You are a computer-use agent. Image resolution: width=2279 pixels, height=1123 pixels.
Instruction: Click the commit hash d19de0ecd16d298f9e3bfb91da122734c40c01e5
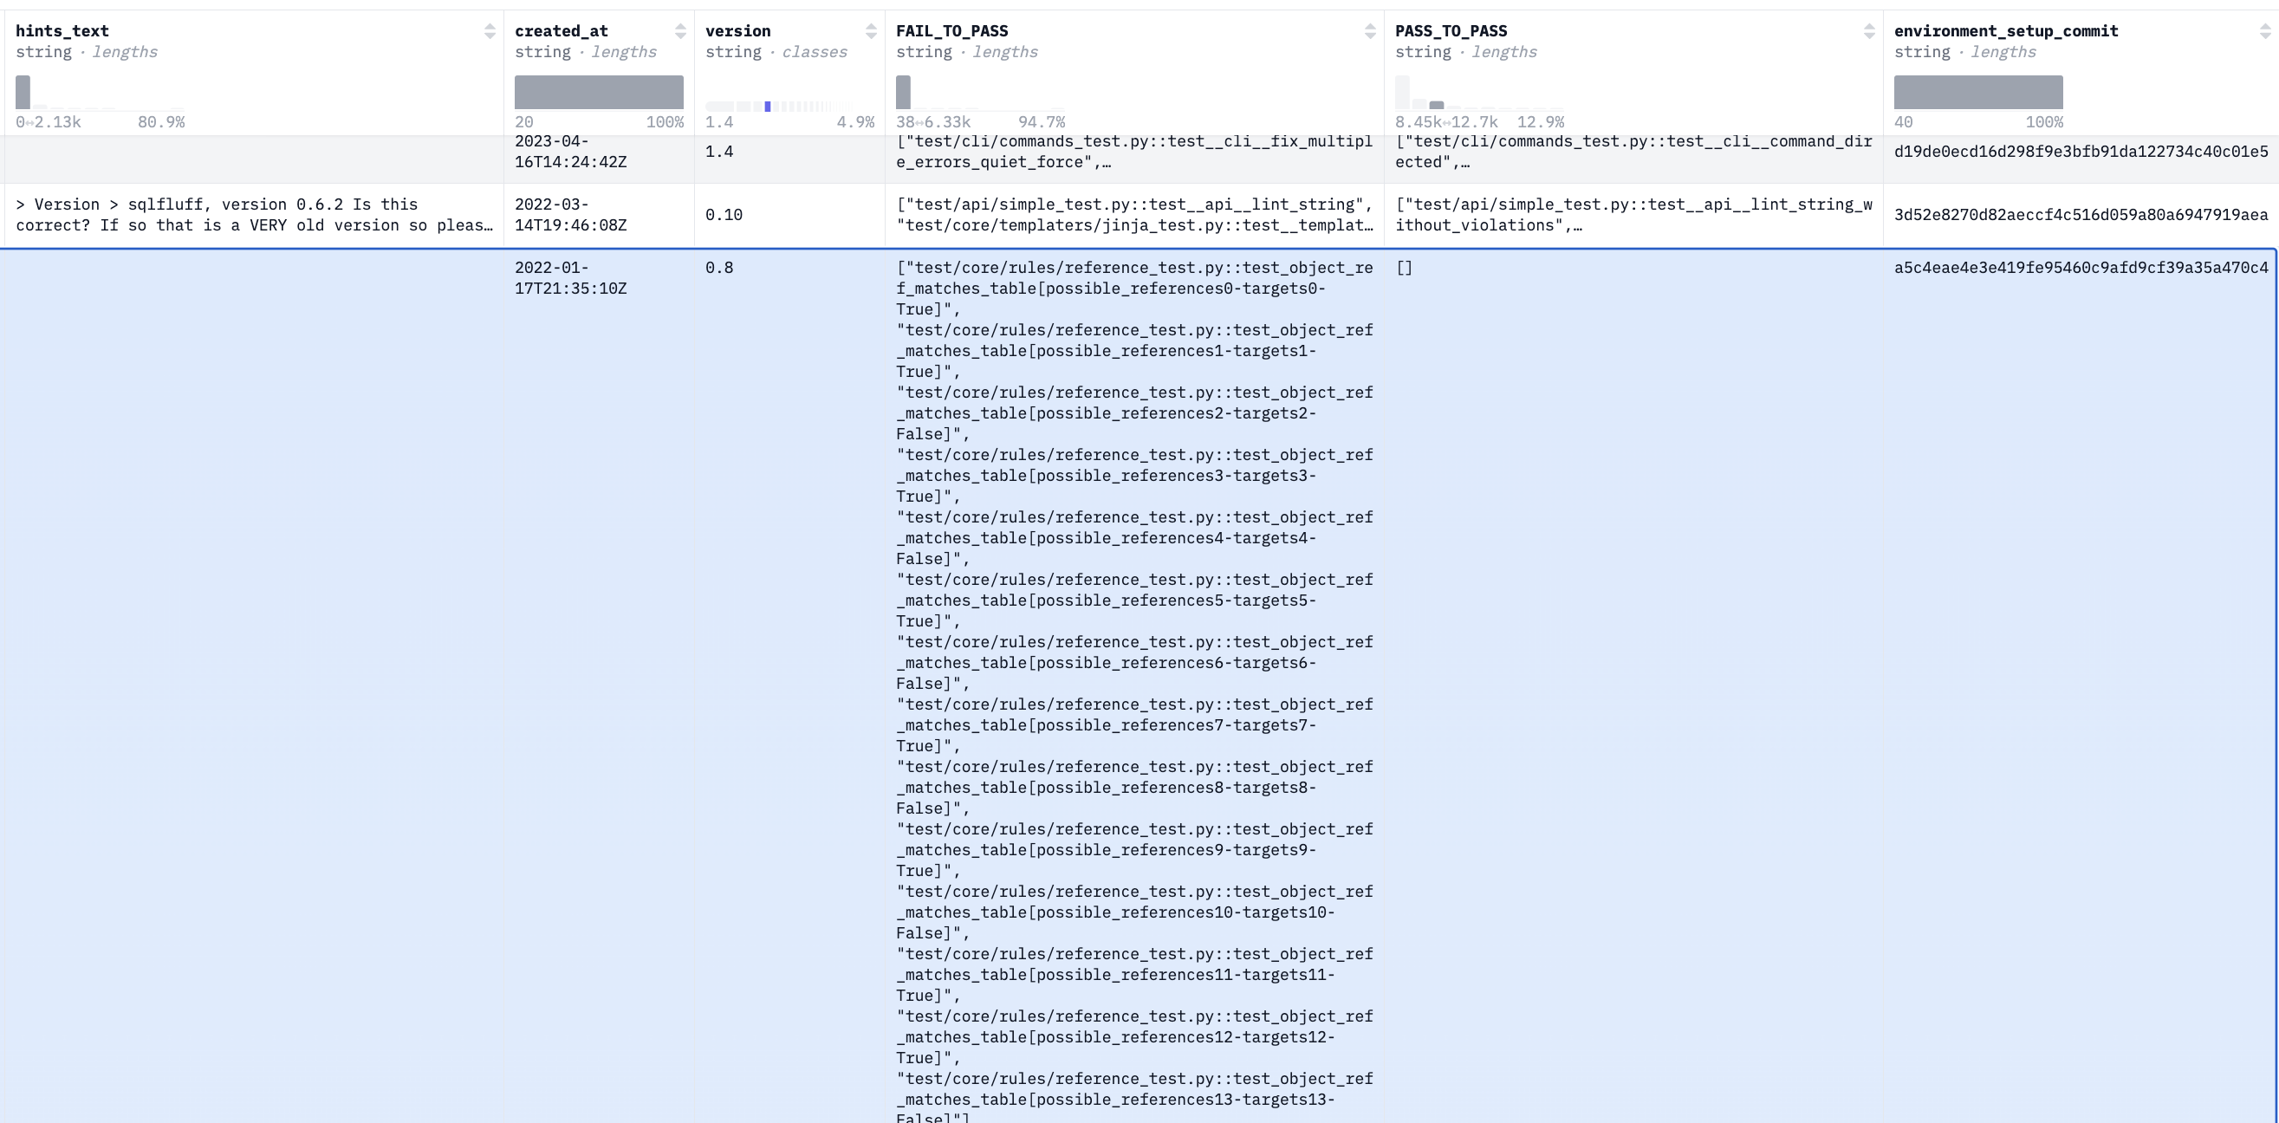click(x=2081, y=152)
